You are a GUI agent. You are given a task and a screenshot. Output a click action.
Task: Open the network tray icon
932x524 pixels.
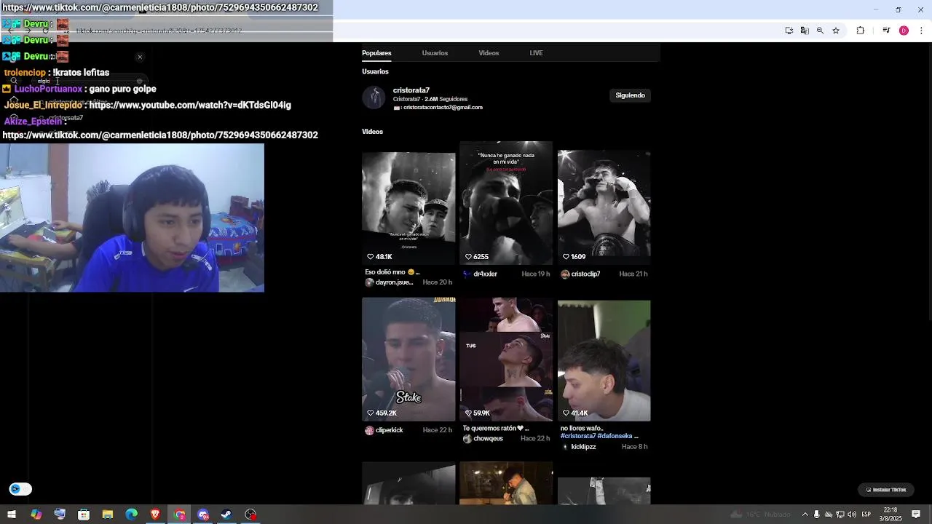[x=840, y=515]
